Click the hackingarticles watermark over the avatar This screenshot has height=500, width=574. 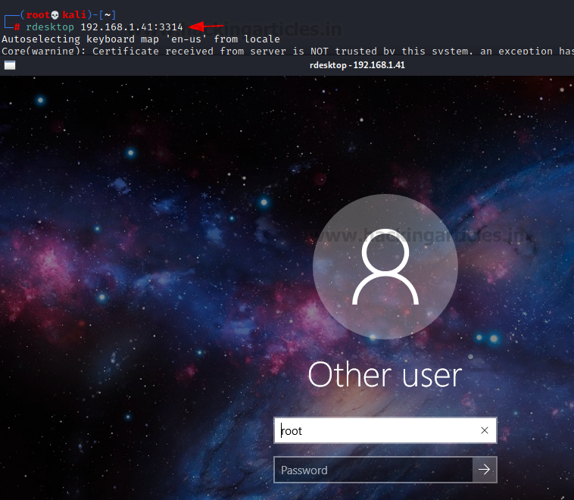421,235
